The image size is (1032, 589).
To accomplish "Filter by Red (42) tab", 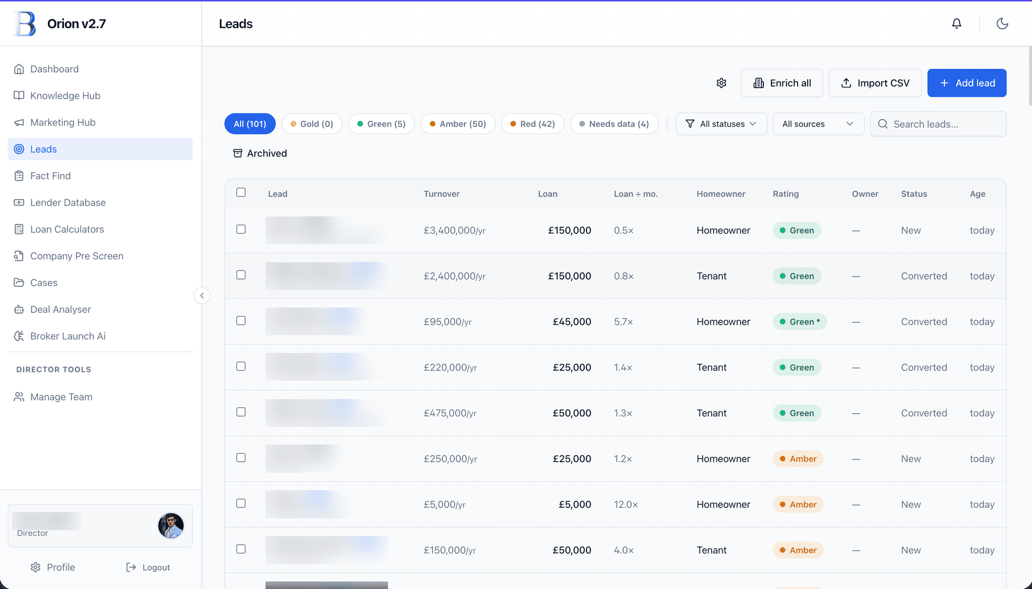I will point(533,124).
